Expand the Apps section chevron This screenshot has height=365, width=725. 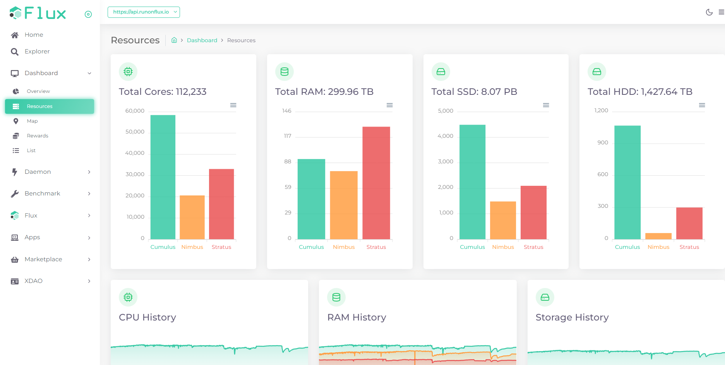89,238
